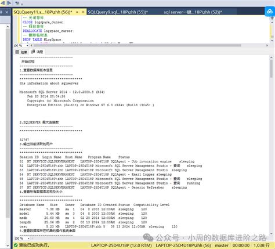
Task: Click the master 7.38 MB database row
Action: click(83, 209)
